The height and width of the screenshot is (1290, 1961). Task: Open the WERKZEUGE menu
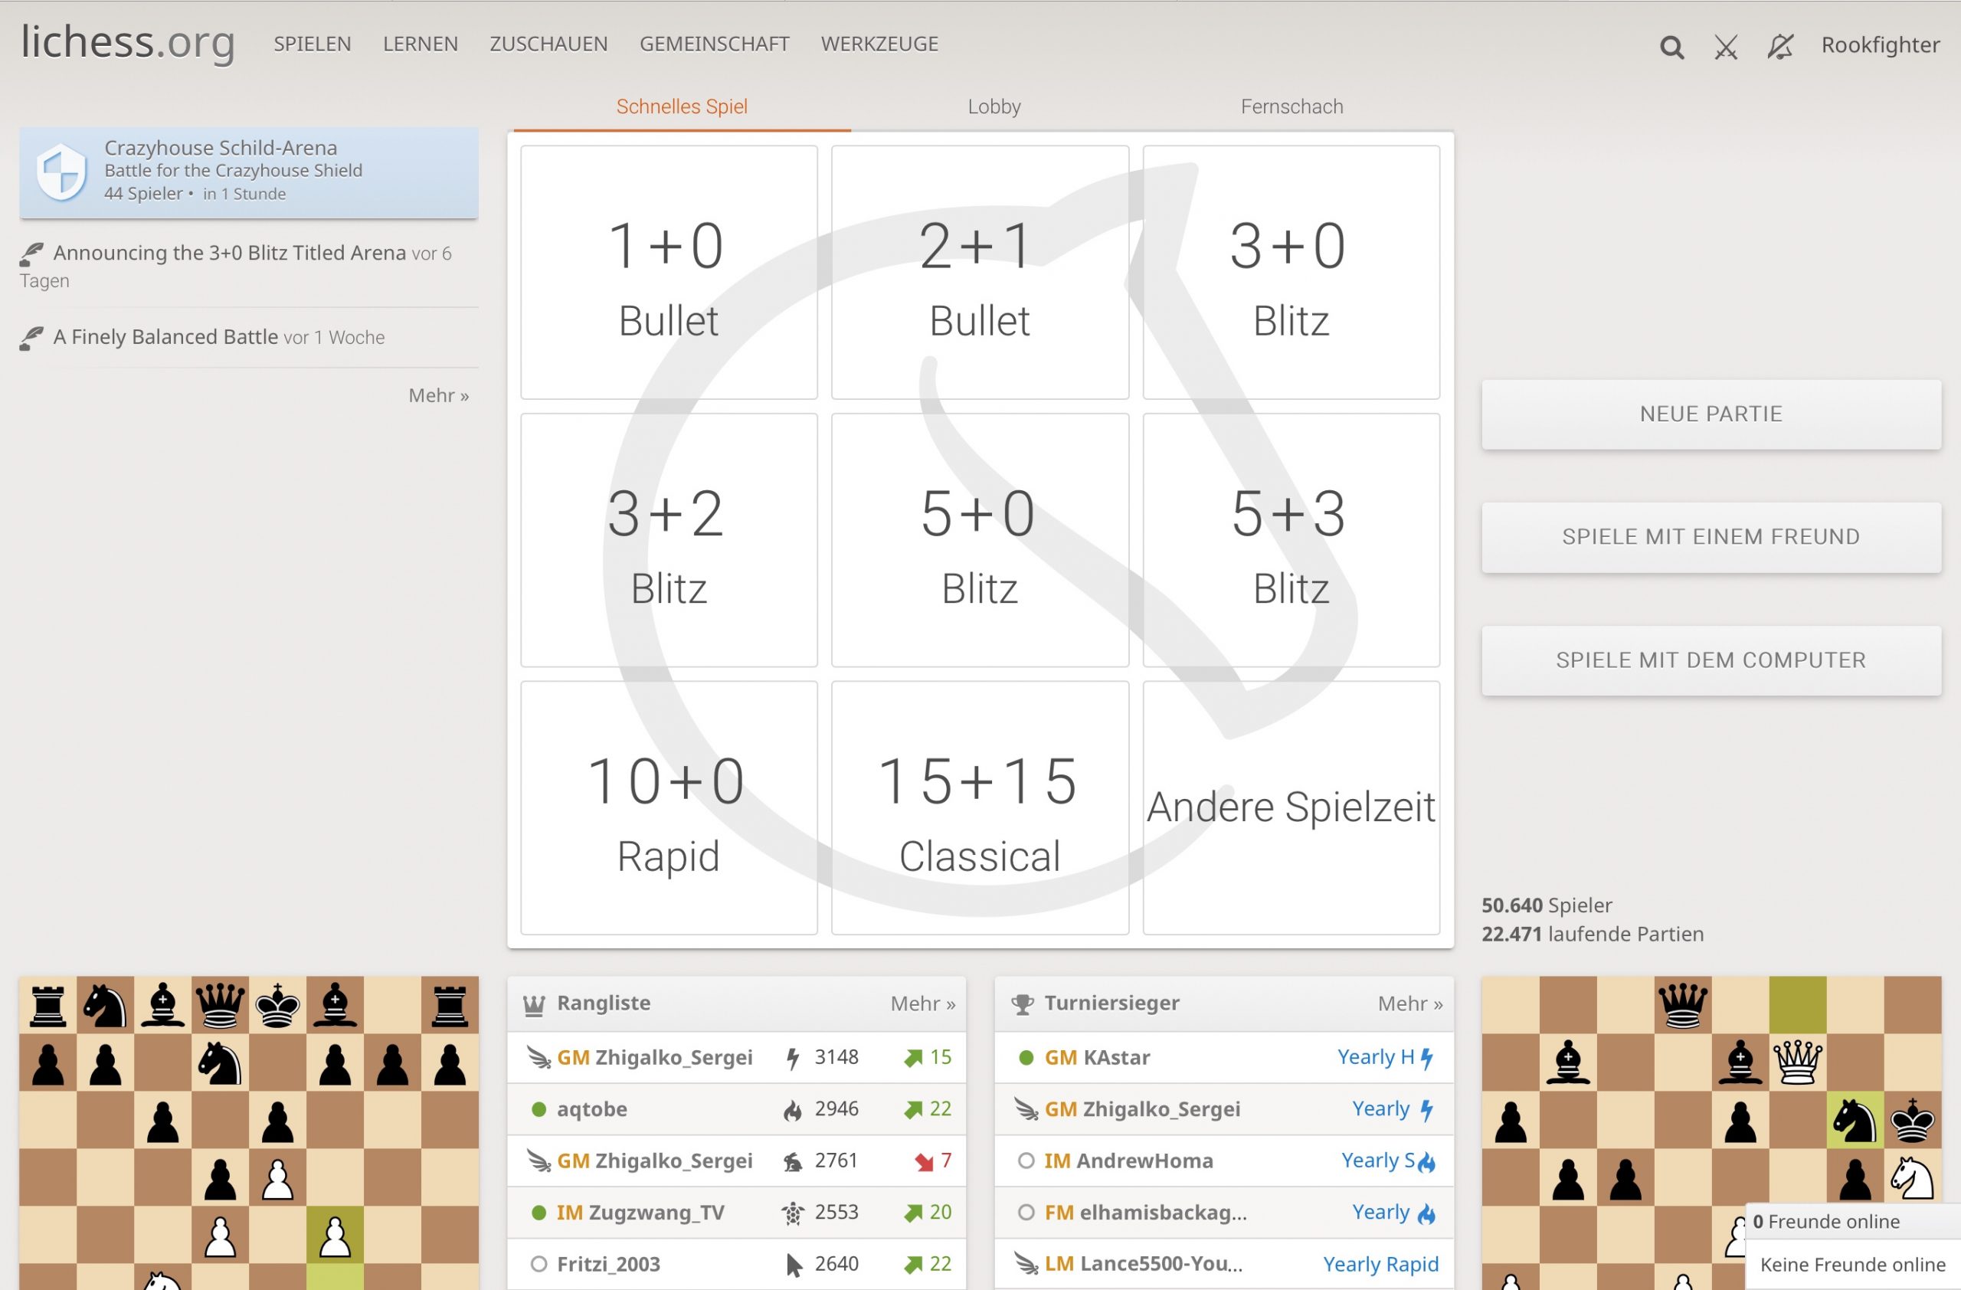click(879, 44)
